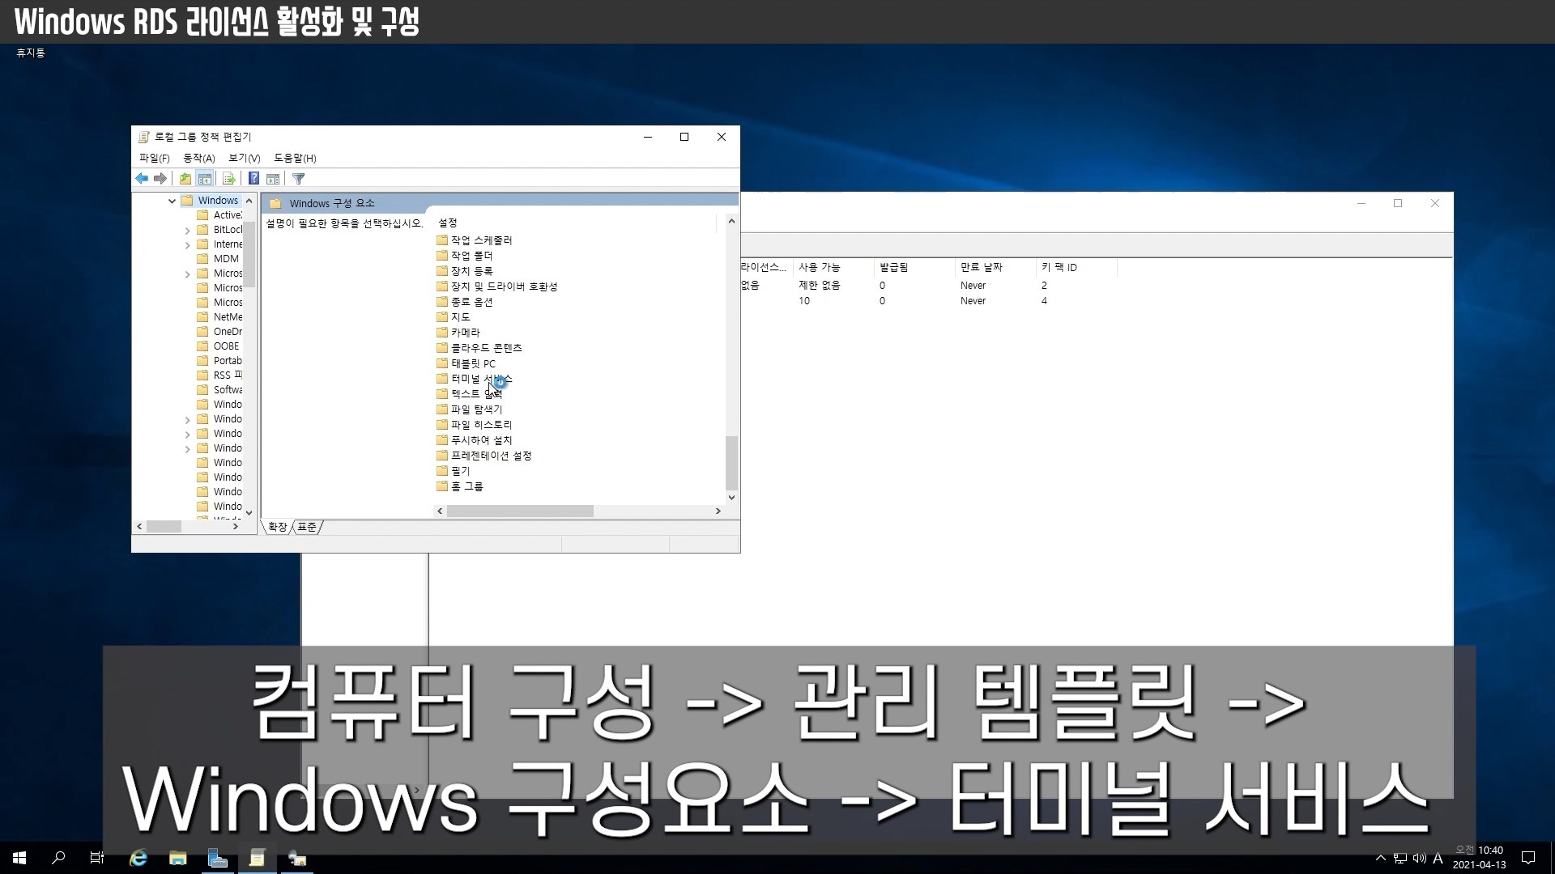This screenshot has width=1555, height=874.
Task: Toggle the show/hide action pane icon
Action: point(273,178)
